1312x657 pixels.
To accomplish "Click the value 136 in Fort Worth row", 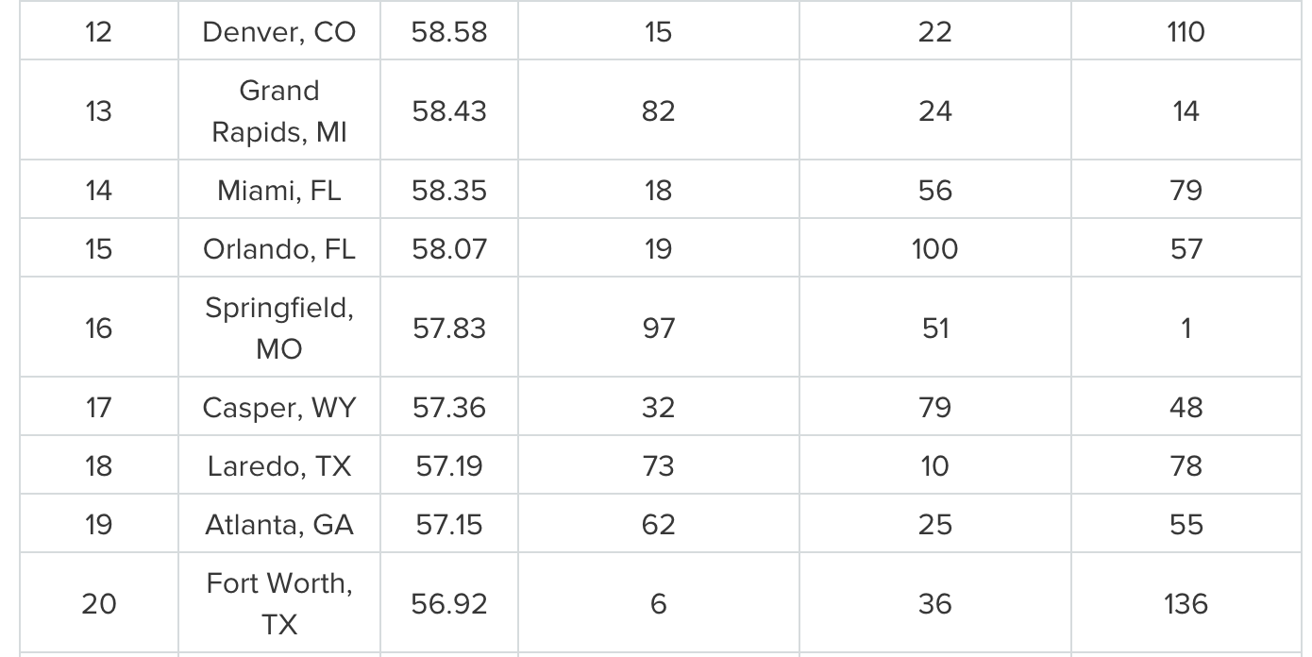I will pyautogui.click(x=1186, y=604).
